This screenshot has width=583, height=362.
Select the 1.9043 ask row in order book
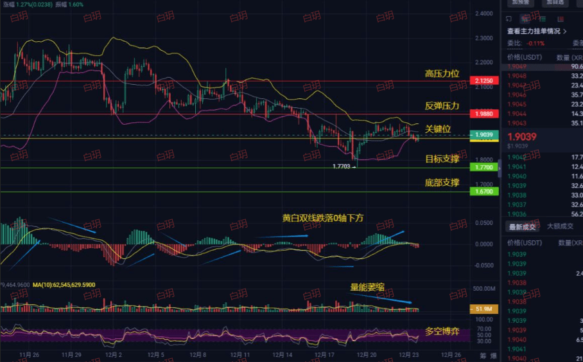542,123
